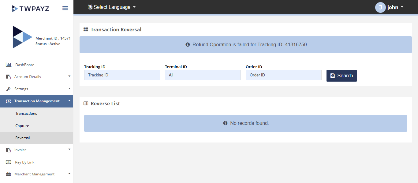Click the merchant logo image in sidebar
This screenshot has height=183, width=418.
pyautogui.click(x=22, y=37)
